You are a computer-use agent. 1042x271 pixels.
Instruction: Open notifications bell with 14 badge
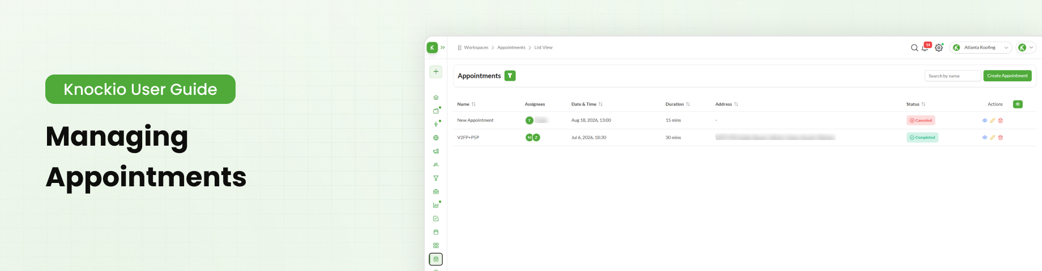[x=925, y=47]
